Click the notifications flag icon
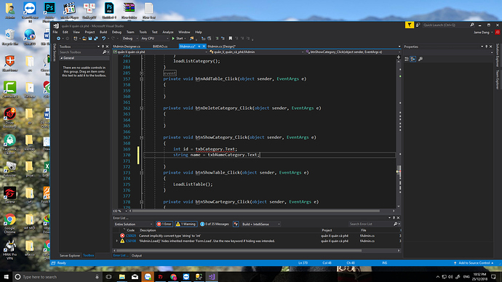This screenshot has height=282, width=502. click(409, 25)
